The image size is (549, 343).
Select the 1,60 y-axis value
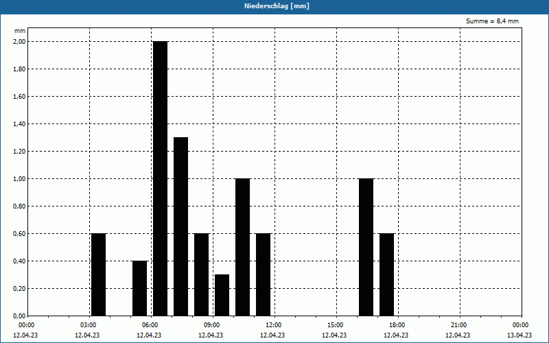19,97
